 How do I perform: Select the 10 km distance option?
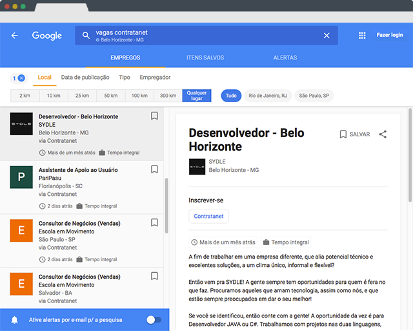[x=53, y=96]
